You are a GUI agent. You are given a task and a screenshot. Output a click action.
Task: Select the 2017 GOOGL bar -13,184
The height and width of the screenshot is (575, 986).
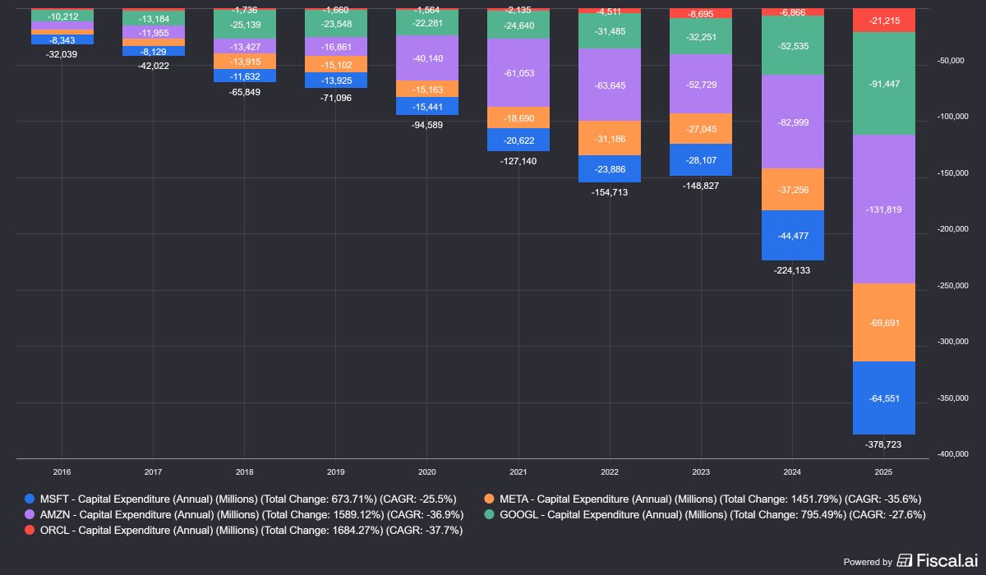(154, 18)
